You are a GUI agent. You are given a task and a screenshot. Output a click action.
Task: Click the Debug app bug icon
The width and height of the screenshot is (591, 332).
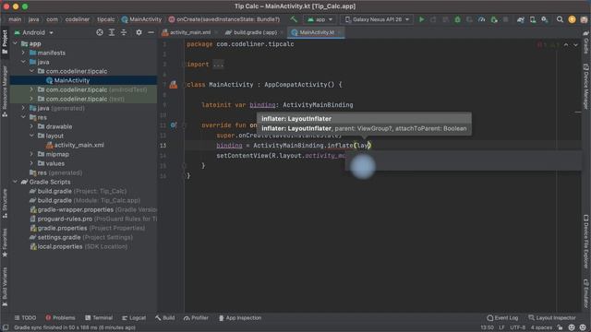click(x=457, y=19)
